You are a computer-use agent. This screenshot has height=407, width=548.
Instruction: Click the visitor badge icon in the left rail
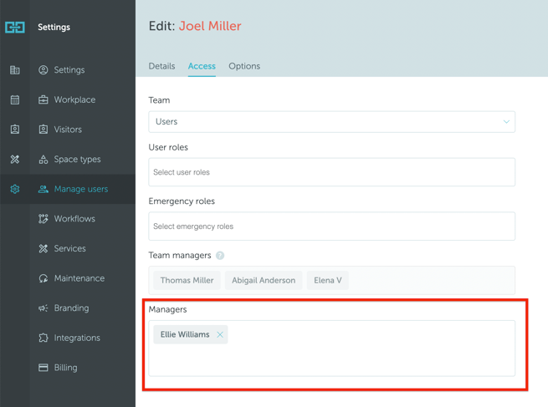tap(15, 130)
